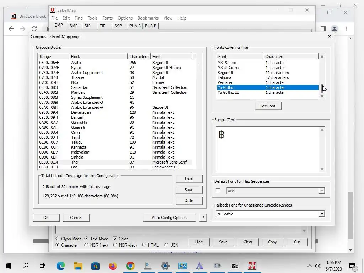364x273 pixels.
Task: Open Microsoft Edge from the taskbar
Action: point(60,266)
